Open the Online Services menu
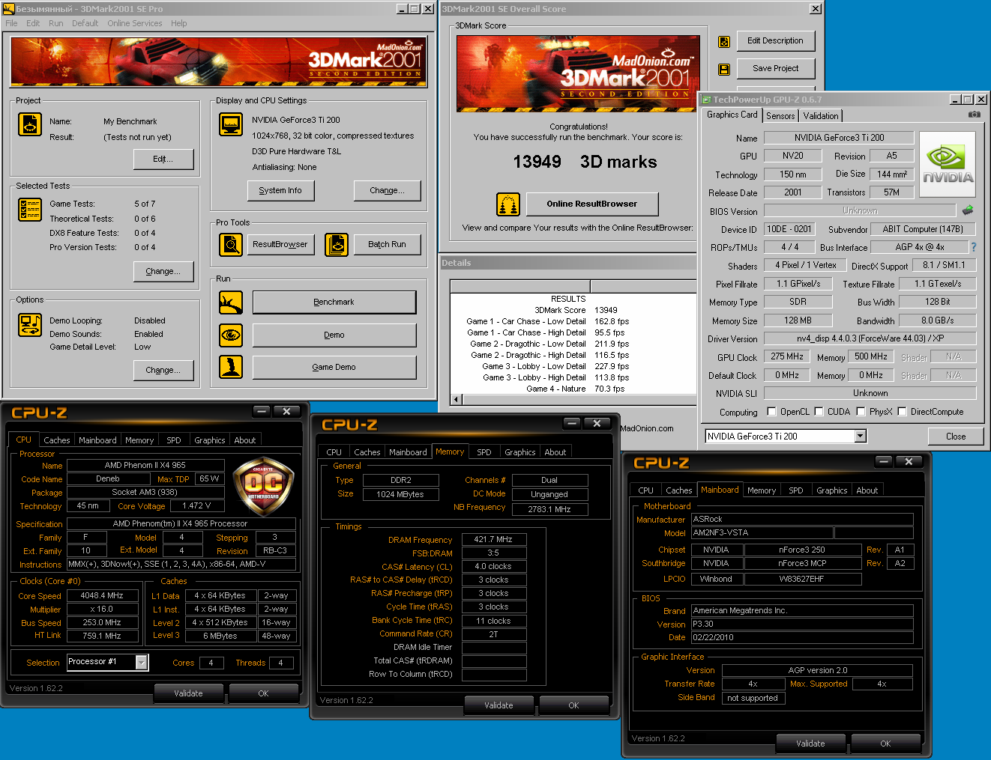This screenshot has width=991, height=760. [134, 23]
